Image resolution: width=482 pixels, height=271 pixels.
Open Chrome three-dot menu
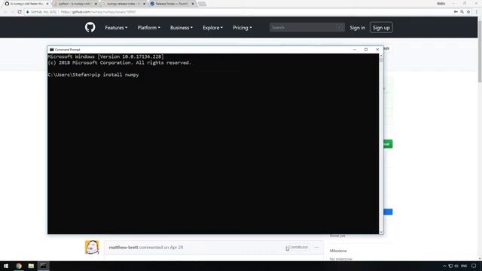[x=477, y=12]
